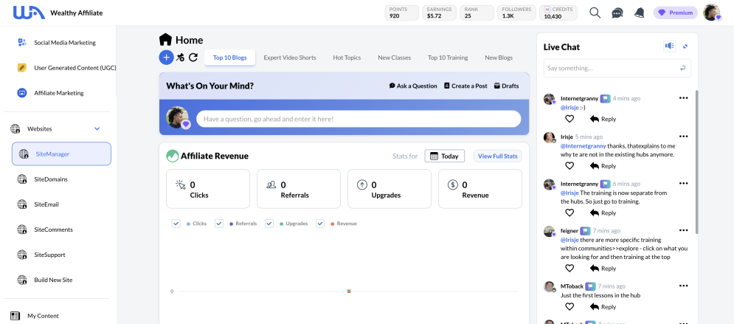
Task: Open options menu for MToback's 7 mins message
Action: point(683,285)
